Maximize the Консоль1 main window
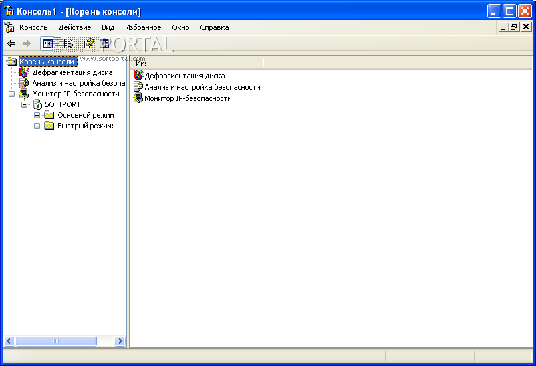Screen dimensions: 536x366 coord(509,11)
